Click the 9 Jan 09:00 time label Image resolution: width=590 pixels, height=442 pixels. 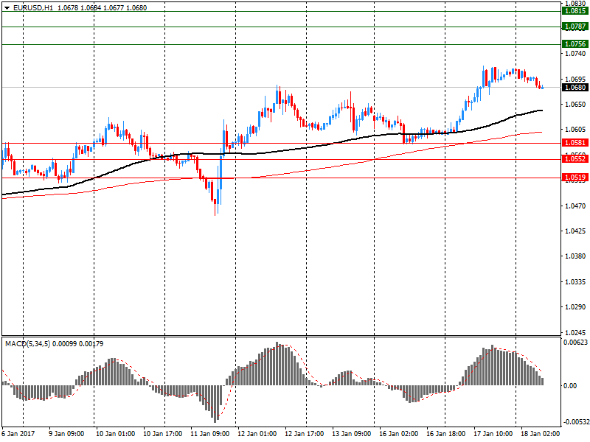[67, 434]
